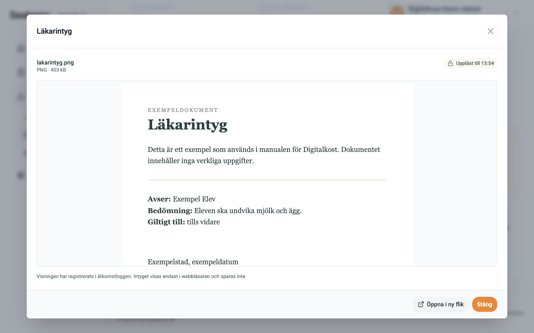
Task: Click the Upplåst till 13:54 badge
Action: [471, 63]
